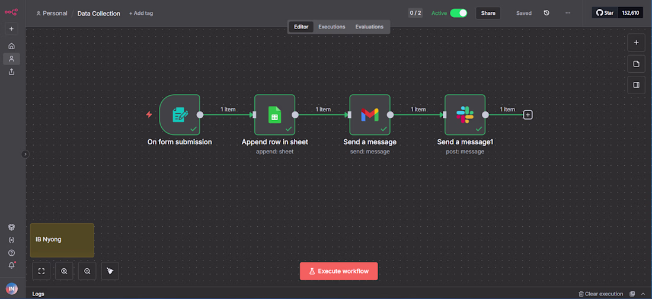Click the IN user avatar
The image size is (652, 299).
(x=11, y=288)
